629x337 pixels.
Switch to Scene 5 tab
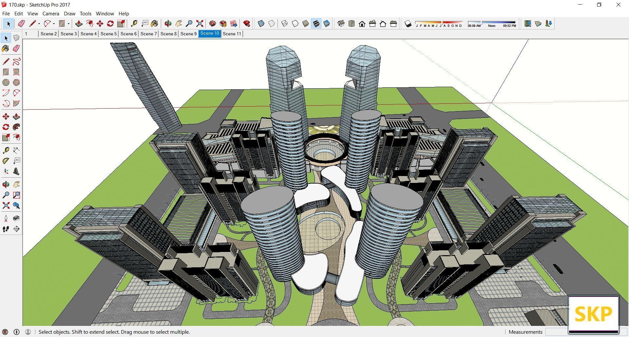pos(108,34)
